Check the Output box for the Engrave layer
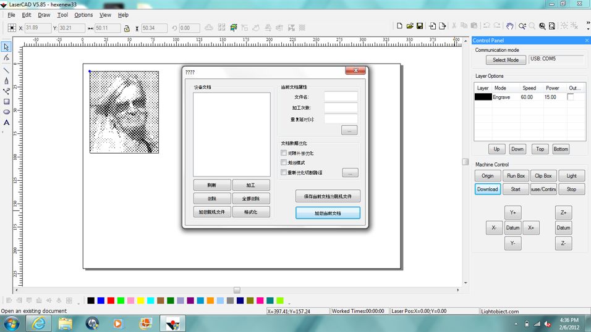Viewport: 591px width, 332px height. tap(570, 97)
